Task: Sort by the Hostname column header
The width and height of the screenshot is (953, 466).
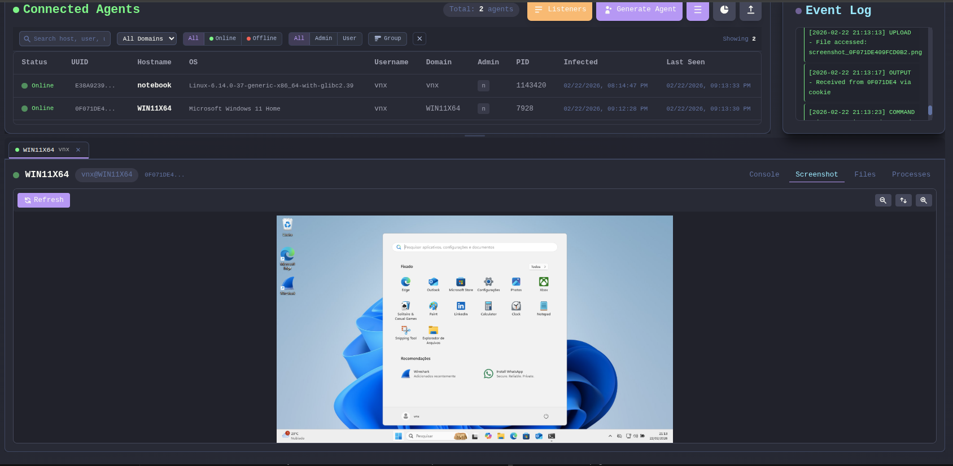Action: click(154, 62)
